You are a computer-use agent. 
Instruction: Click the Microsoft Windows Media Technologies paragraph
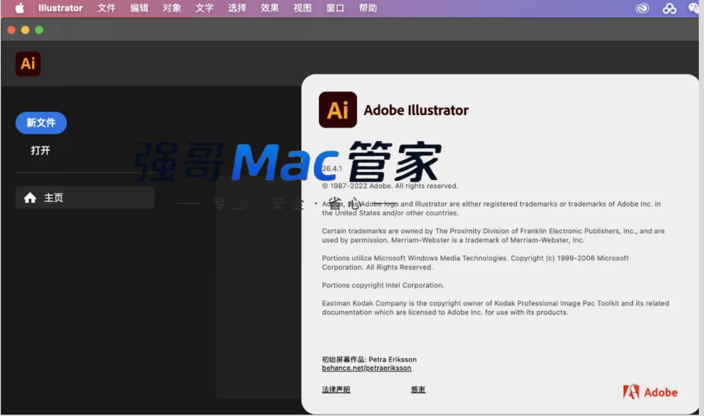(475, 263)
